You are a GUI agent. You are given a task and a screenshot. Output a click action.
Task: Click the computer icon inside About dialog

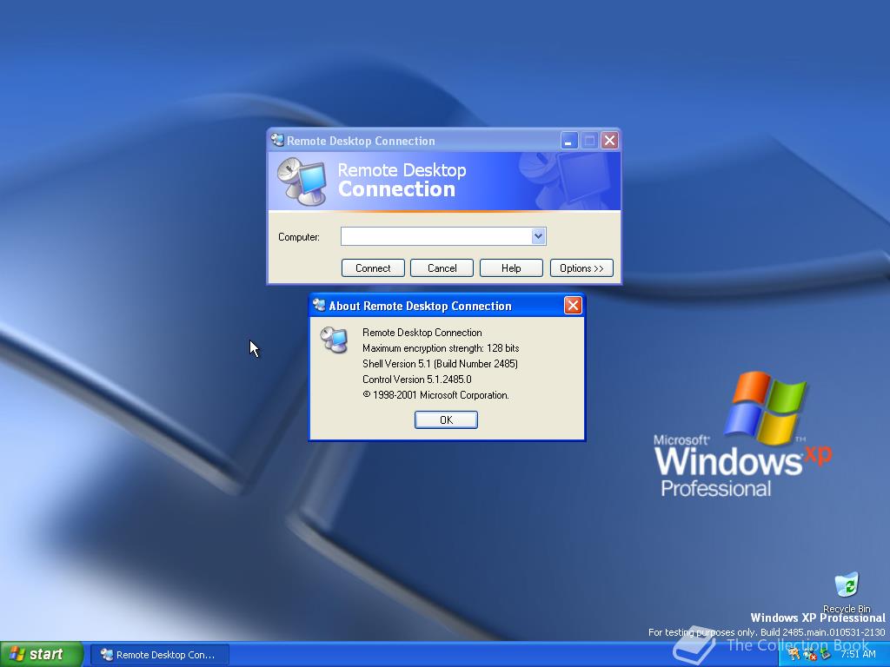click(335, 340)
